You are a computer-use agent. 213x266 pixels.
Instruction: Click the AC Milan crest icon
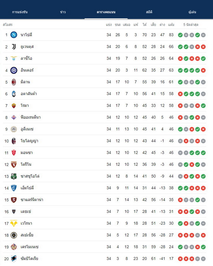point(14,82)
